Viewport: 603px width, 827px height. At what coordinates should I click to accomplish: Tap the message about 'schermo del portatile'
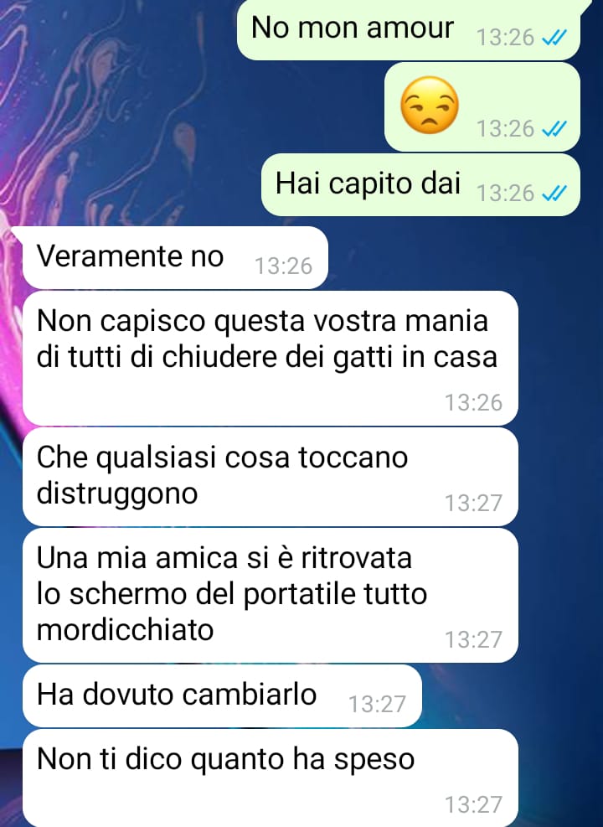[x=270, y=596]
